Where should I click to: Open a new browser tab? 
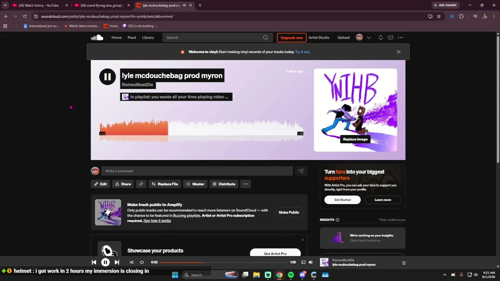coord(200,5)
